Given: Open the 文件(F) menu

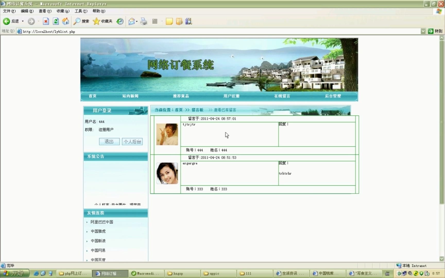Looking at the screenshot, I should 9,11.
